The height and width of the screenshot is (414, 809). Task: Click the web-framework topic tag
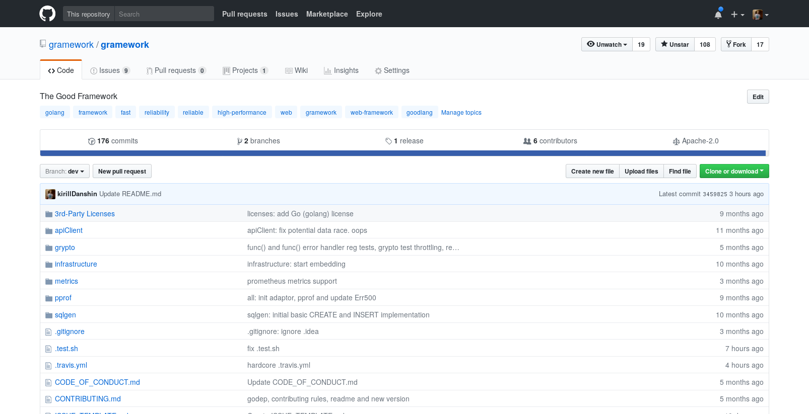pyautogui.click(x=372, y=112)
